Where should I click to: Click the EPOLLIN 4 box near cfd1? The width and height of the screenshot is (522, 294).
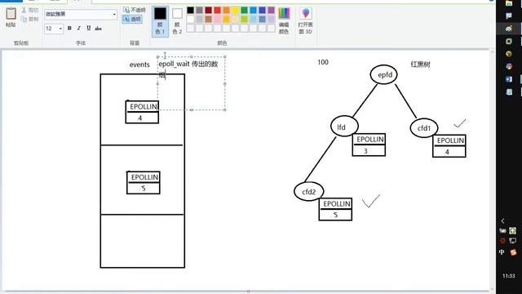(x=449, y=146)
